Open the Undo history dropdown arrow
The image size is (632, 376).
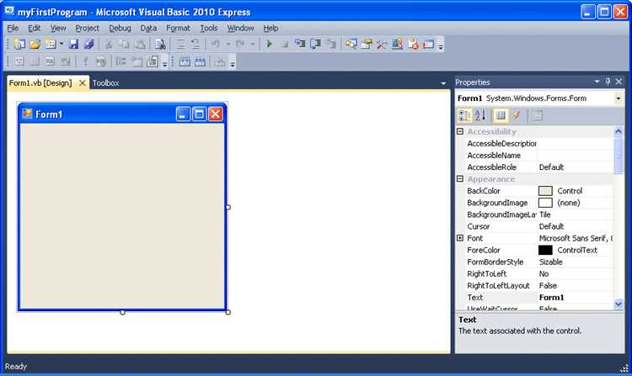point(228,45)
